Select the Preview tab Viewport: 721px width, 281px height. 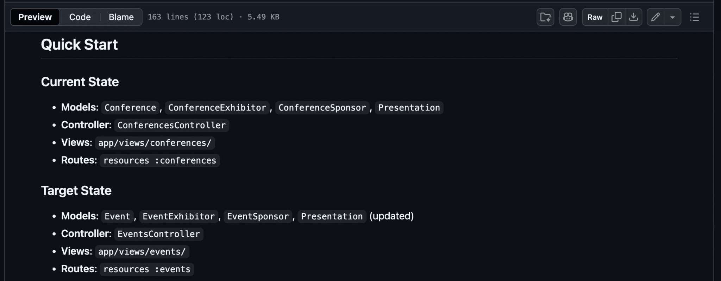click(x=35, y=17)
